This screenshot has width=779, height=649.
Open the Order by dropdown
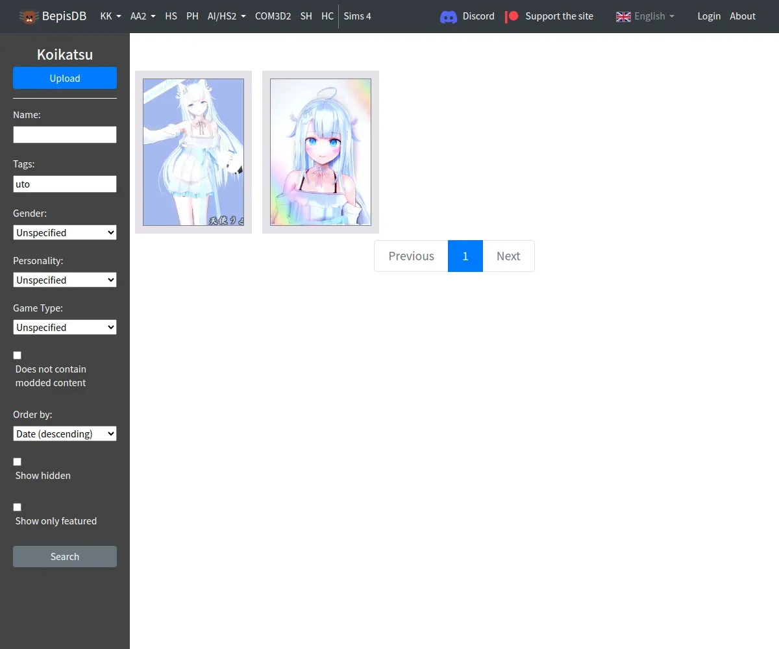[x=65, y=434]
